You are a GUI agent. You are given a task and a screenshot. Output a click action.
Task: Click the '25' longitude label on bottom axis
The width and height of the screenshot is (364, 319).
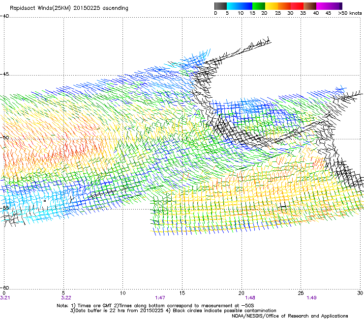click(301, 293)
